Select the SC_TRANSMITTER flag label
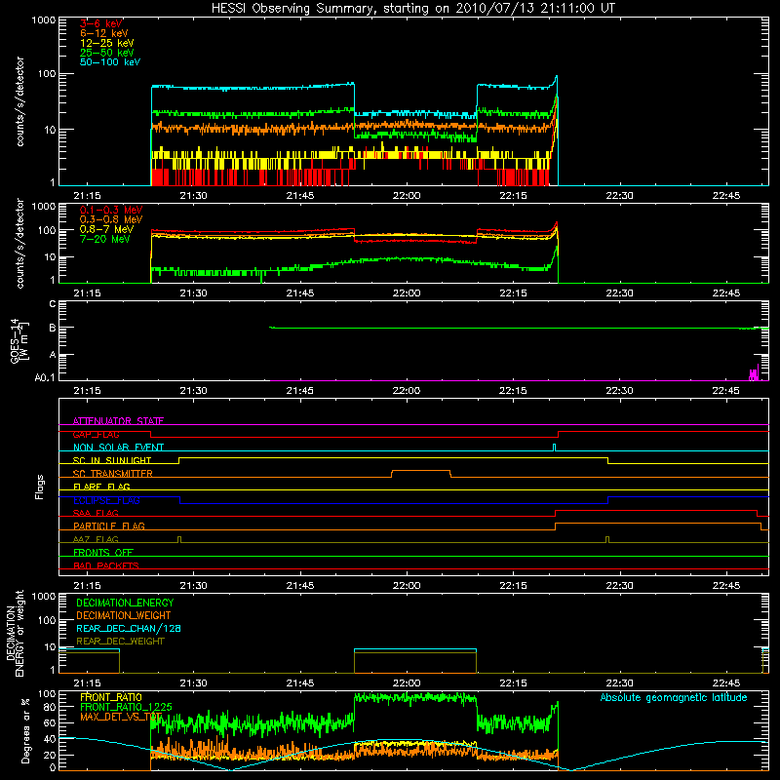780x780 pixels. point(113,474)
